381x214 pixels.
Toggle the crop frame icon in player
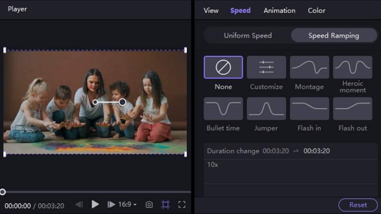[x=165, y=204]
